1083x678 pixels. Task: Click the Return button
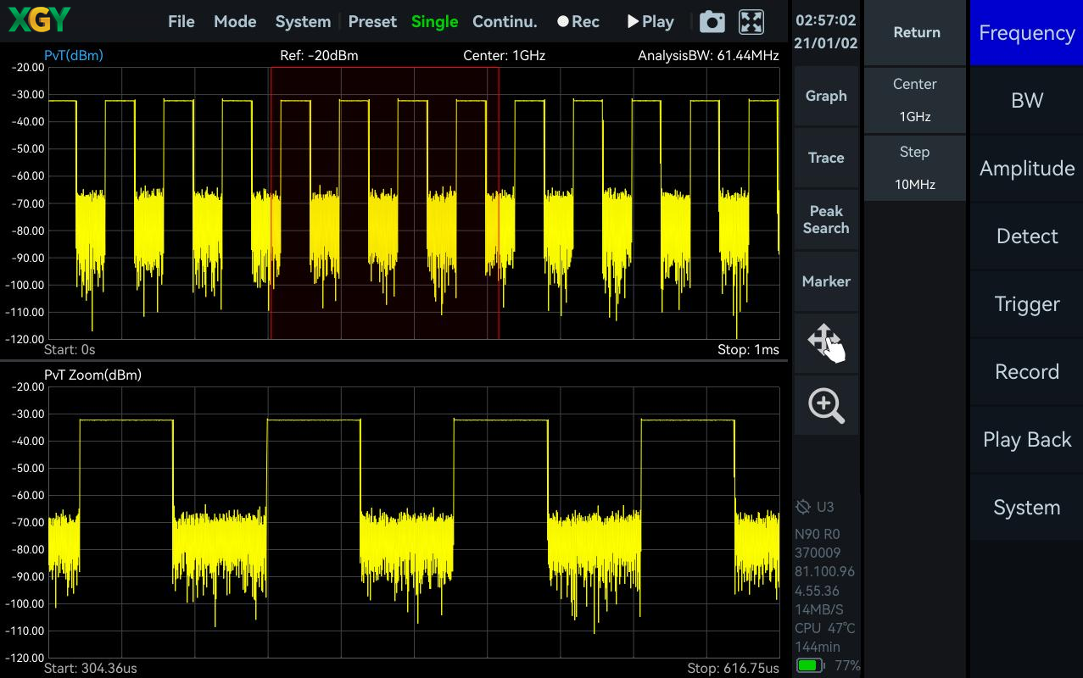click(x=917, y=32)
